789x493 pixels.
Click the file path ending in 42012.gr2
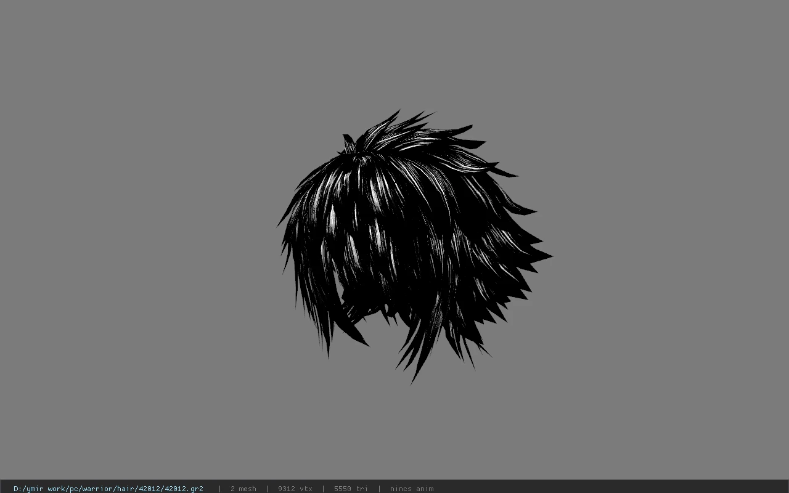click(x=108, y=489)
